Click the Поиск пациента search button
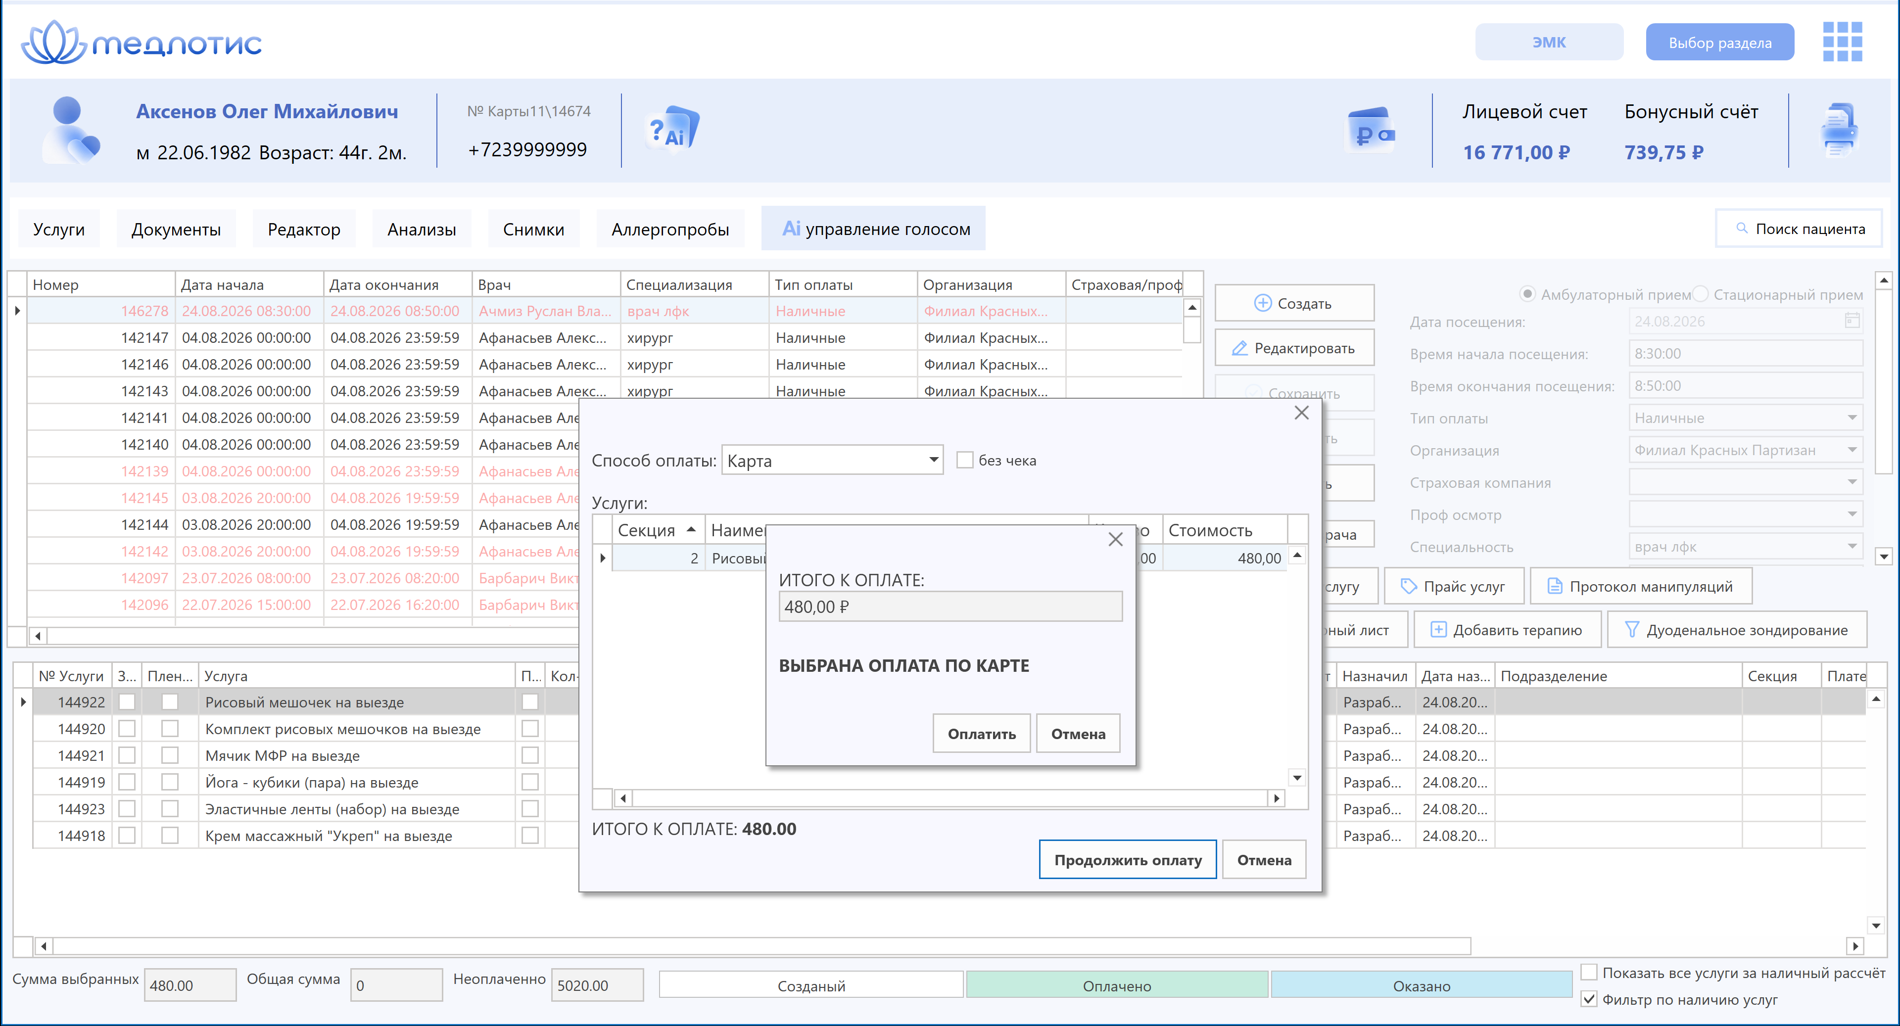Viewport: 1900px width, 1026px height. [1799, 229]
